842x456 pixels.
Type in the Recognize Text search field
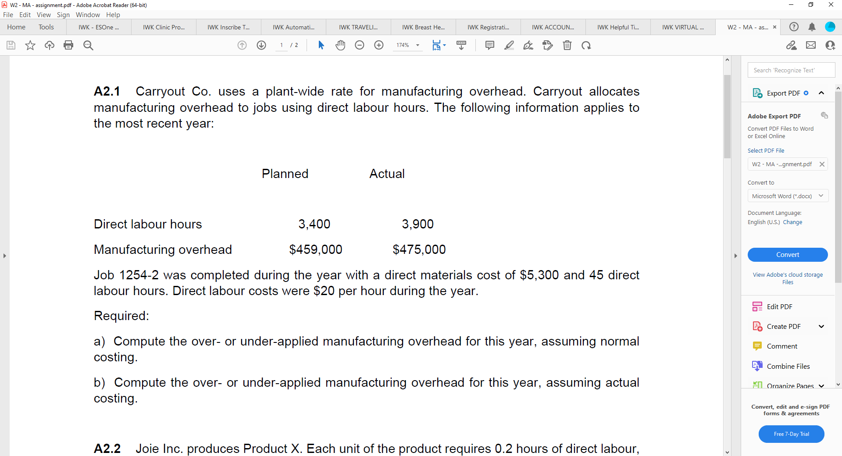click(791, 70)
